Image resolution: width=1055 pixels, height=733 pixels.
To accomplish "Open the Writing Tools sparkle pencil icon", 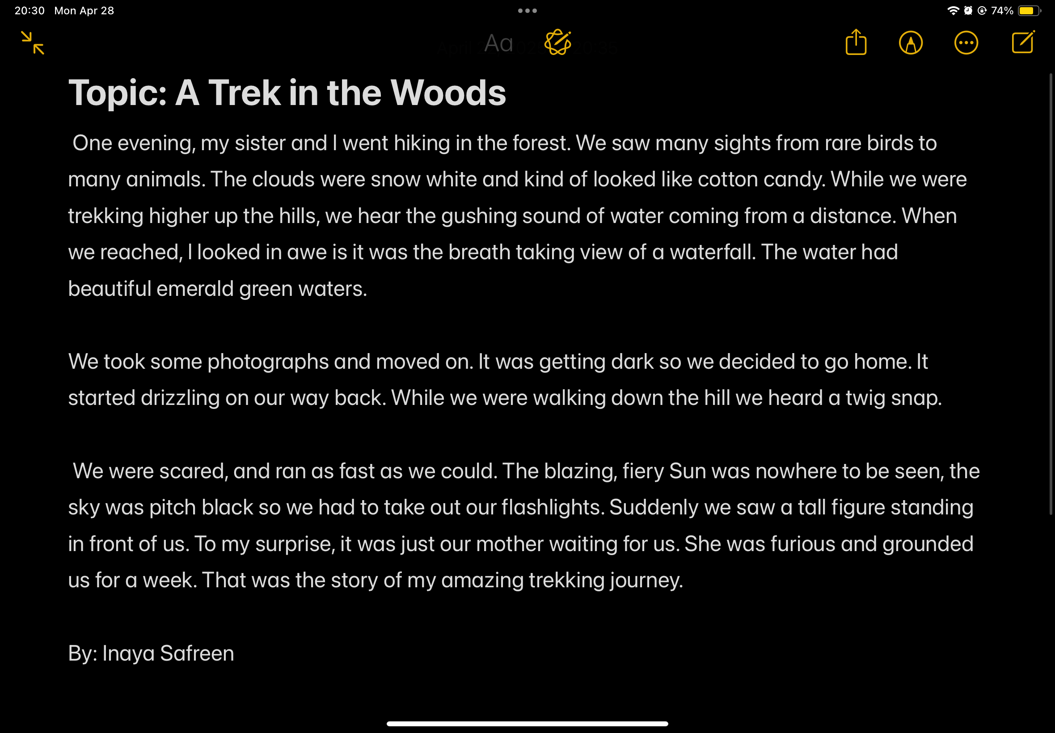I will 557,42.
